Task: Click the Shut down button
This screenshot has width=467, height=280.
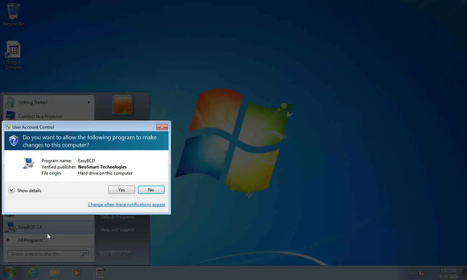Action: coord(111,254)
